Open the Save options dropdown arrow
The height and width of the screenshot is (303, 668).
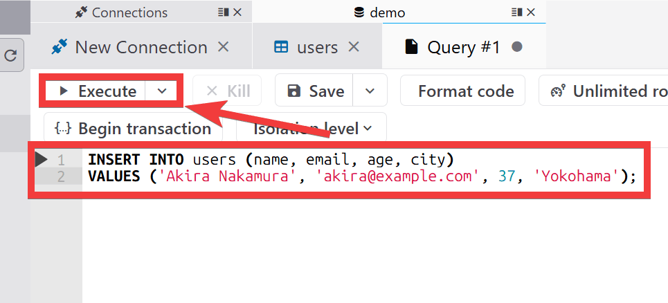tap(370, 91)
